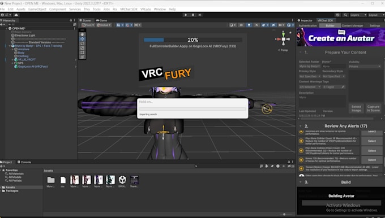Open the OPEN ME scene asset
The height and width of the screenshot is (218, 385).
122,181
